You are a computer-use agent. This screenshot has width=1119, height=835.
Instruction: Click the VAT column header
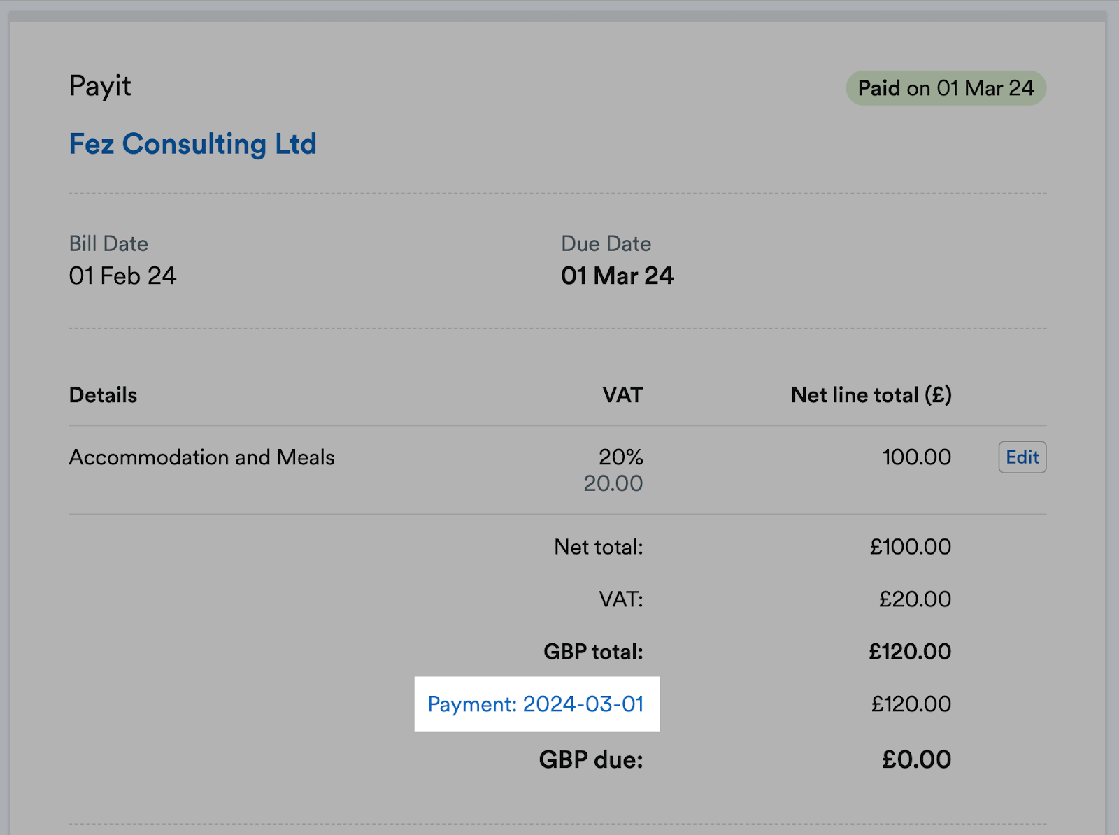622,394
